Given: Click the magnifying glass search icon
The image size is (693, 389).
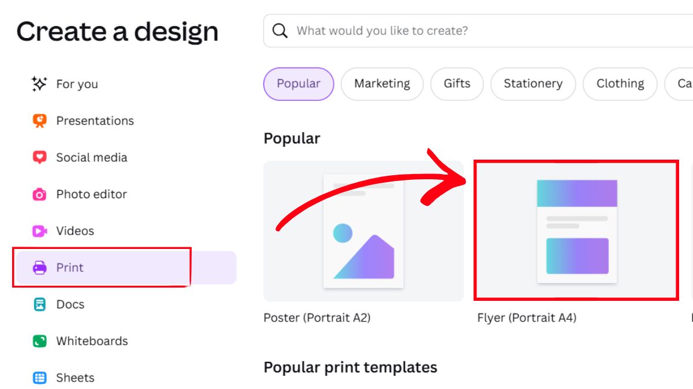Looking at the screenshot, I should [280, 30].
